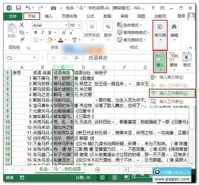Screen dimensions: 199x185
Task: Click the vertical scrollbar down arrow
Action: 192,163
